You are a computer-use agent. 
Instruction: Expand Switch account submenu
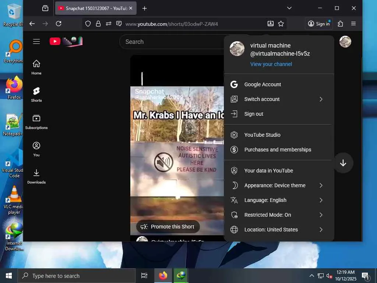pos(279,99)
